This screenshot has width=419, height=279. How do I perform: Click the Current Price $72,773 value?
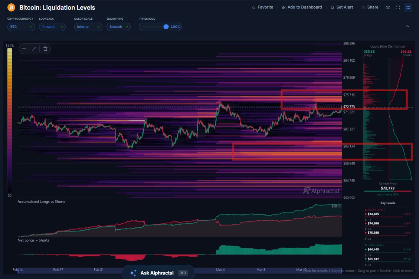point(387,188)
